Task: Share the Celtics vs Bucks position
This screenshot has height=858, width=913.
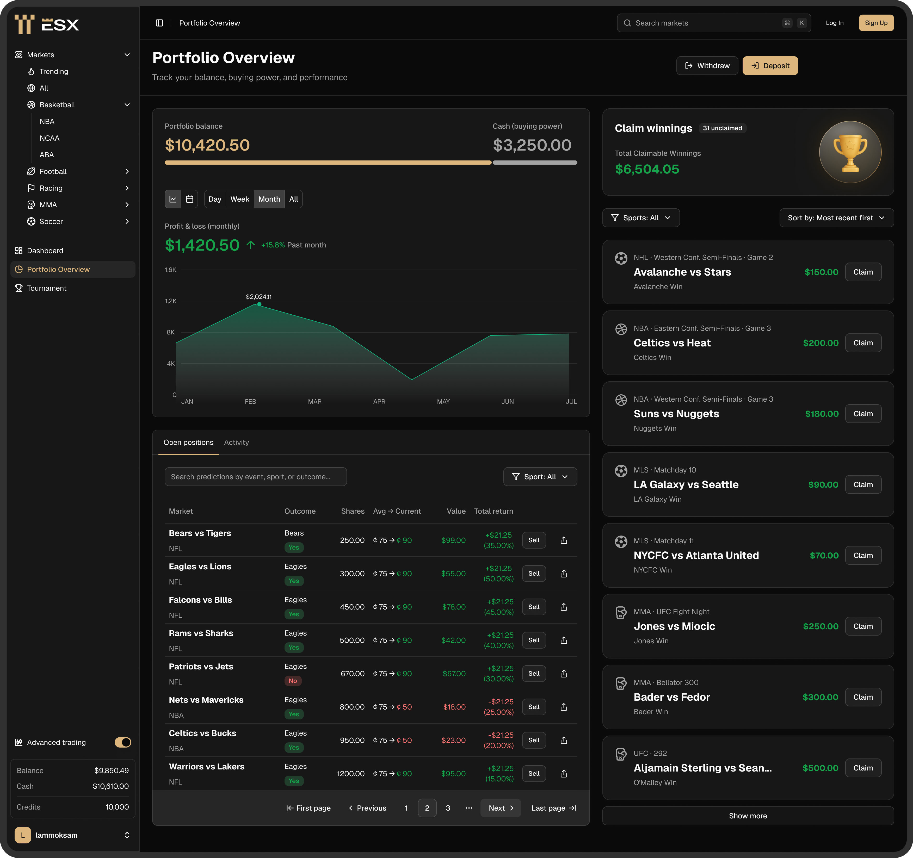Action: [x=564, y=741]
